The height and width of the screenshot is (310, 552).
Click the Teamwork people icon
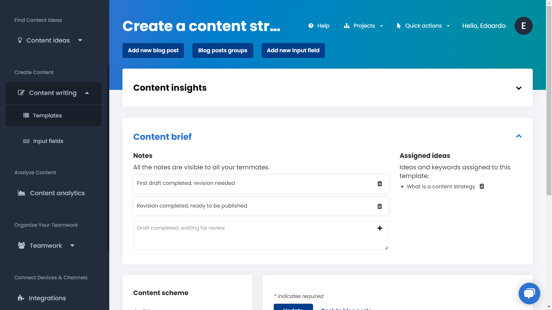click(21, 245)
